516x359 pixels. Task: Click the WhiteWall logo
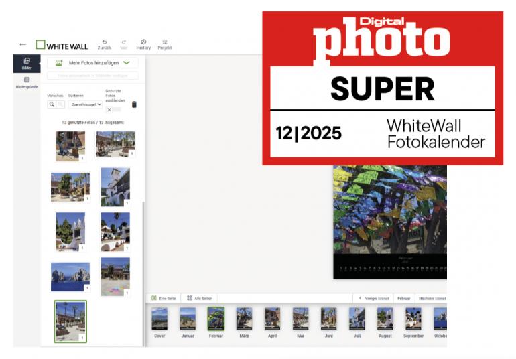62,45
